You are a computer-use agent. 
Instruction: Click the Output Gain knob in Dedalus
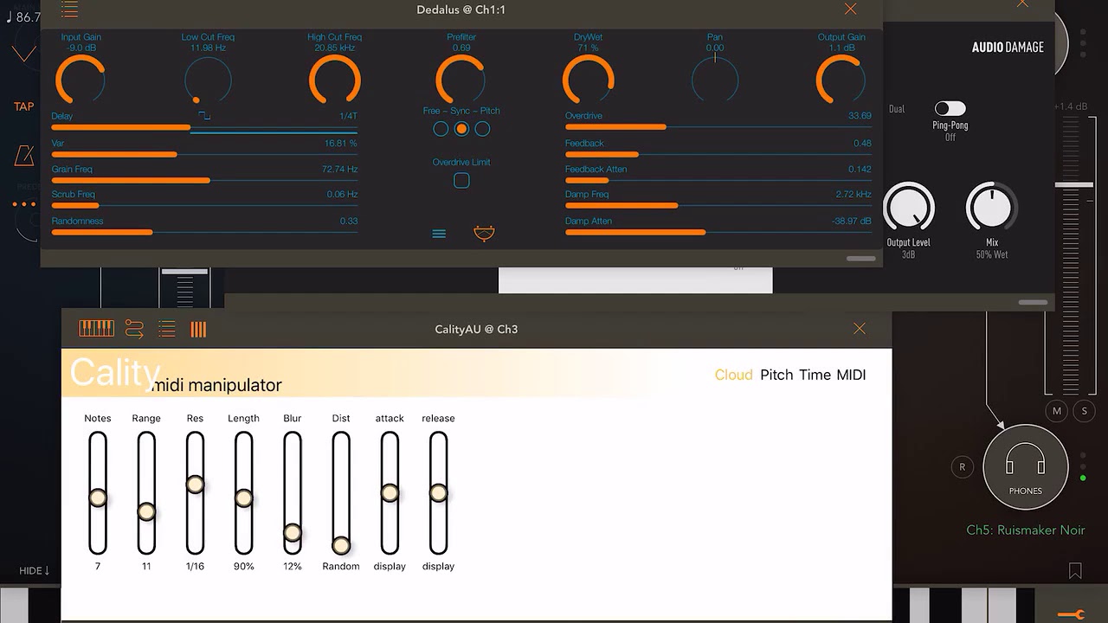[x=841, y=80]
